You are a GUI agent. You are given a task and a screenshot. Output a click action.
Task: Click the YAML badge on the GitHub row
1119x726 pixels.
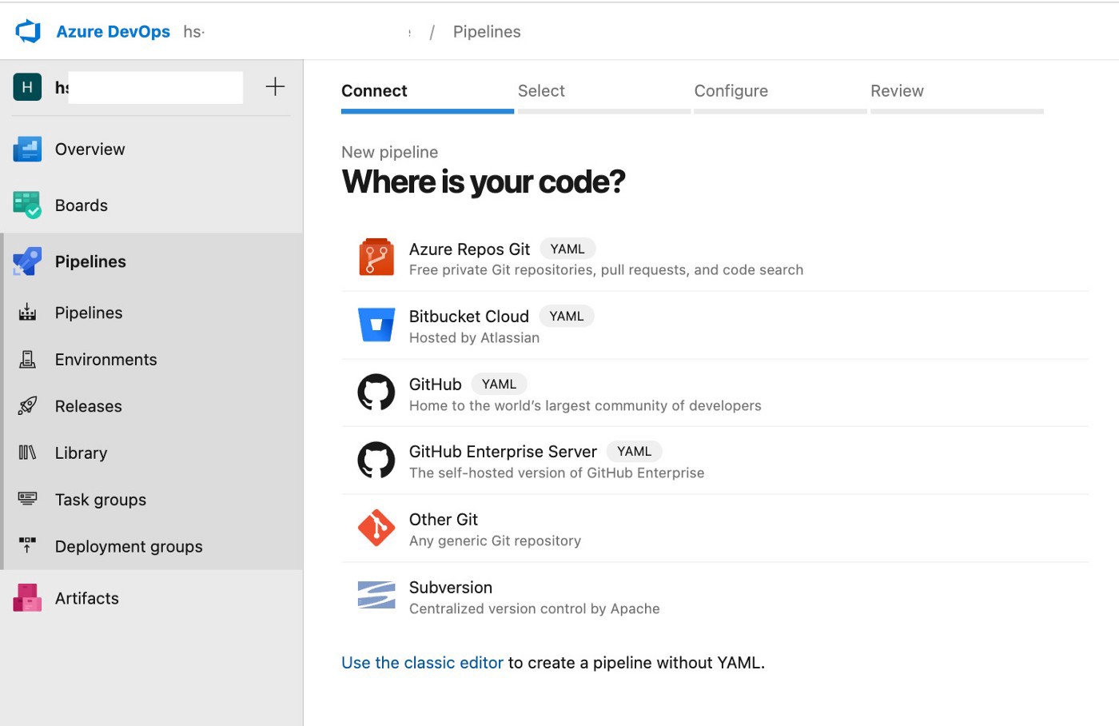(x=499, y=384)
